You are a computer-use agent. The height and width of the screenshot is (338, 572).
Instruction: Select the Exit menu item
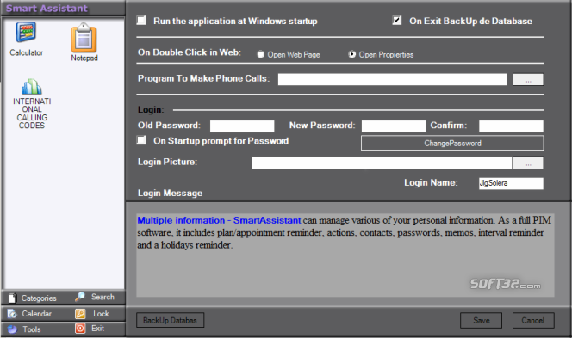97,329
